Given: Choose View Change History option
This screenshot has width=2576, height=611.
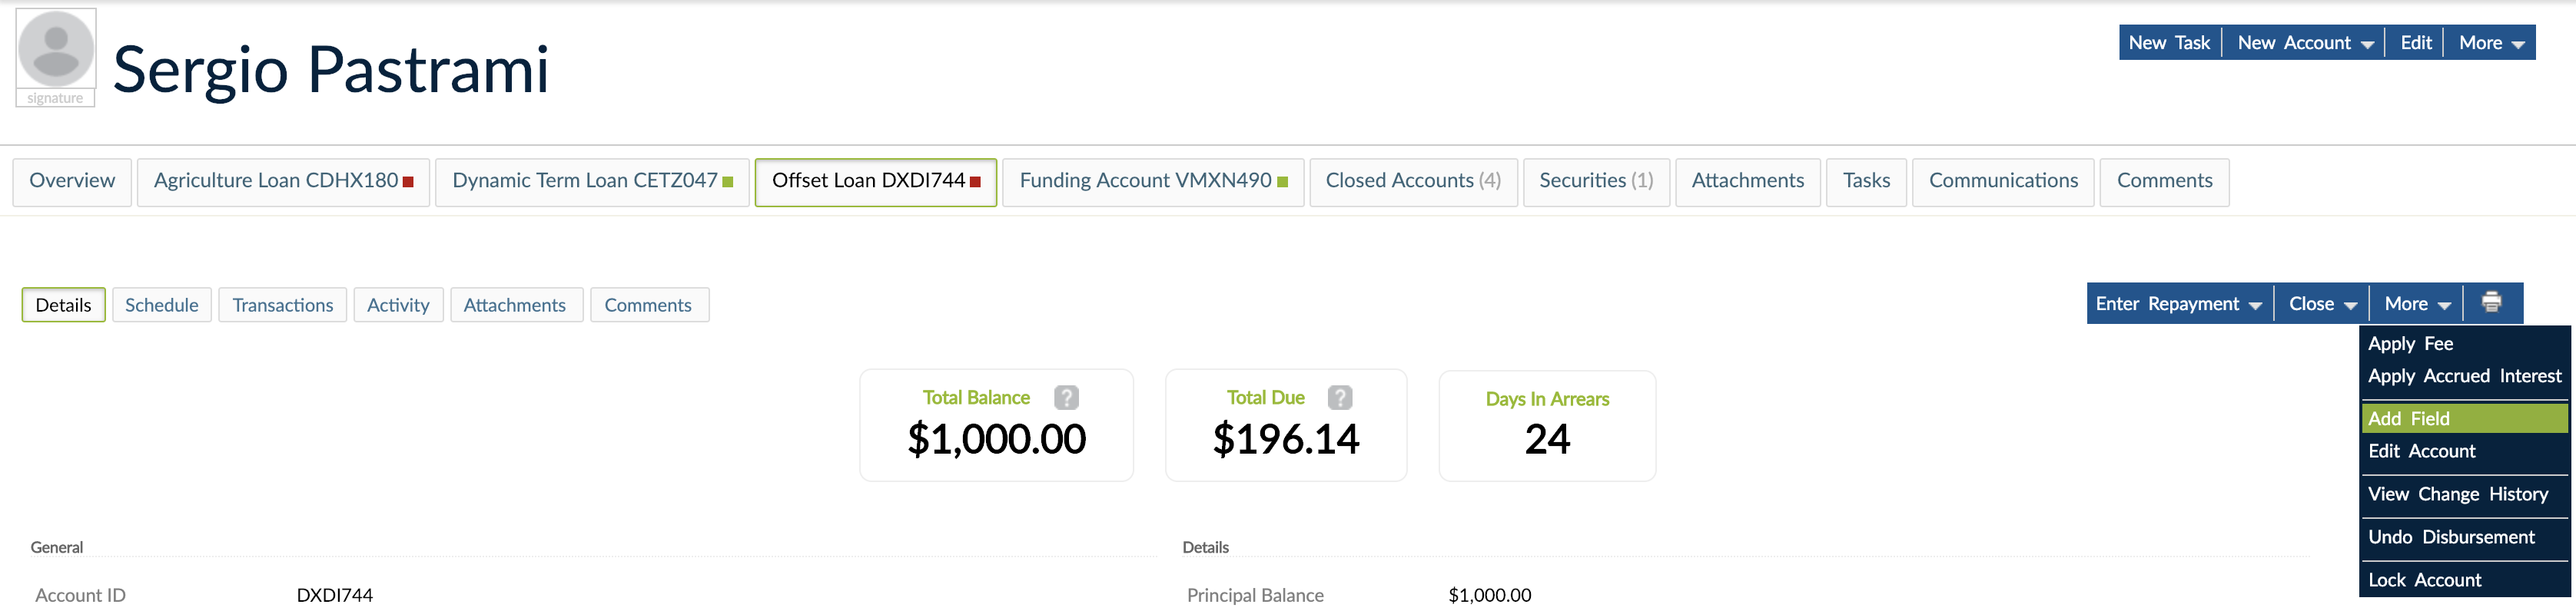Looking at the screenshot, I should (2457, 494).
